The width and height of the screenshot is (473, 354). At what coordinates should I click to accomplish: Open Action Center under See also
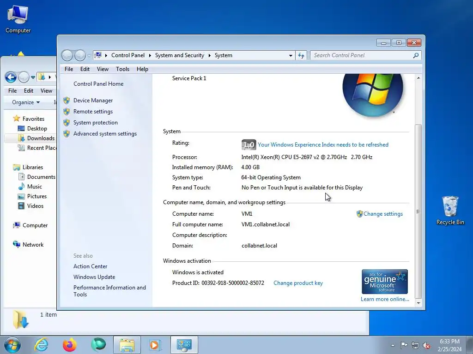(90, 266)
